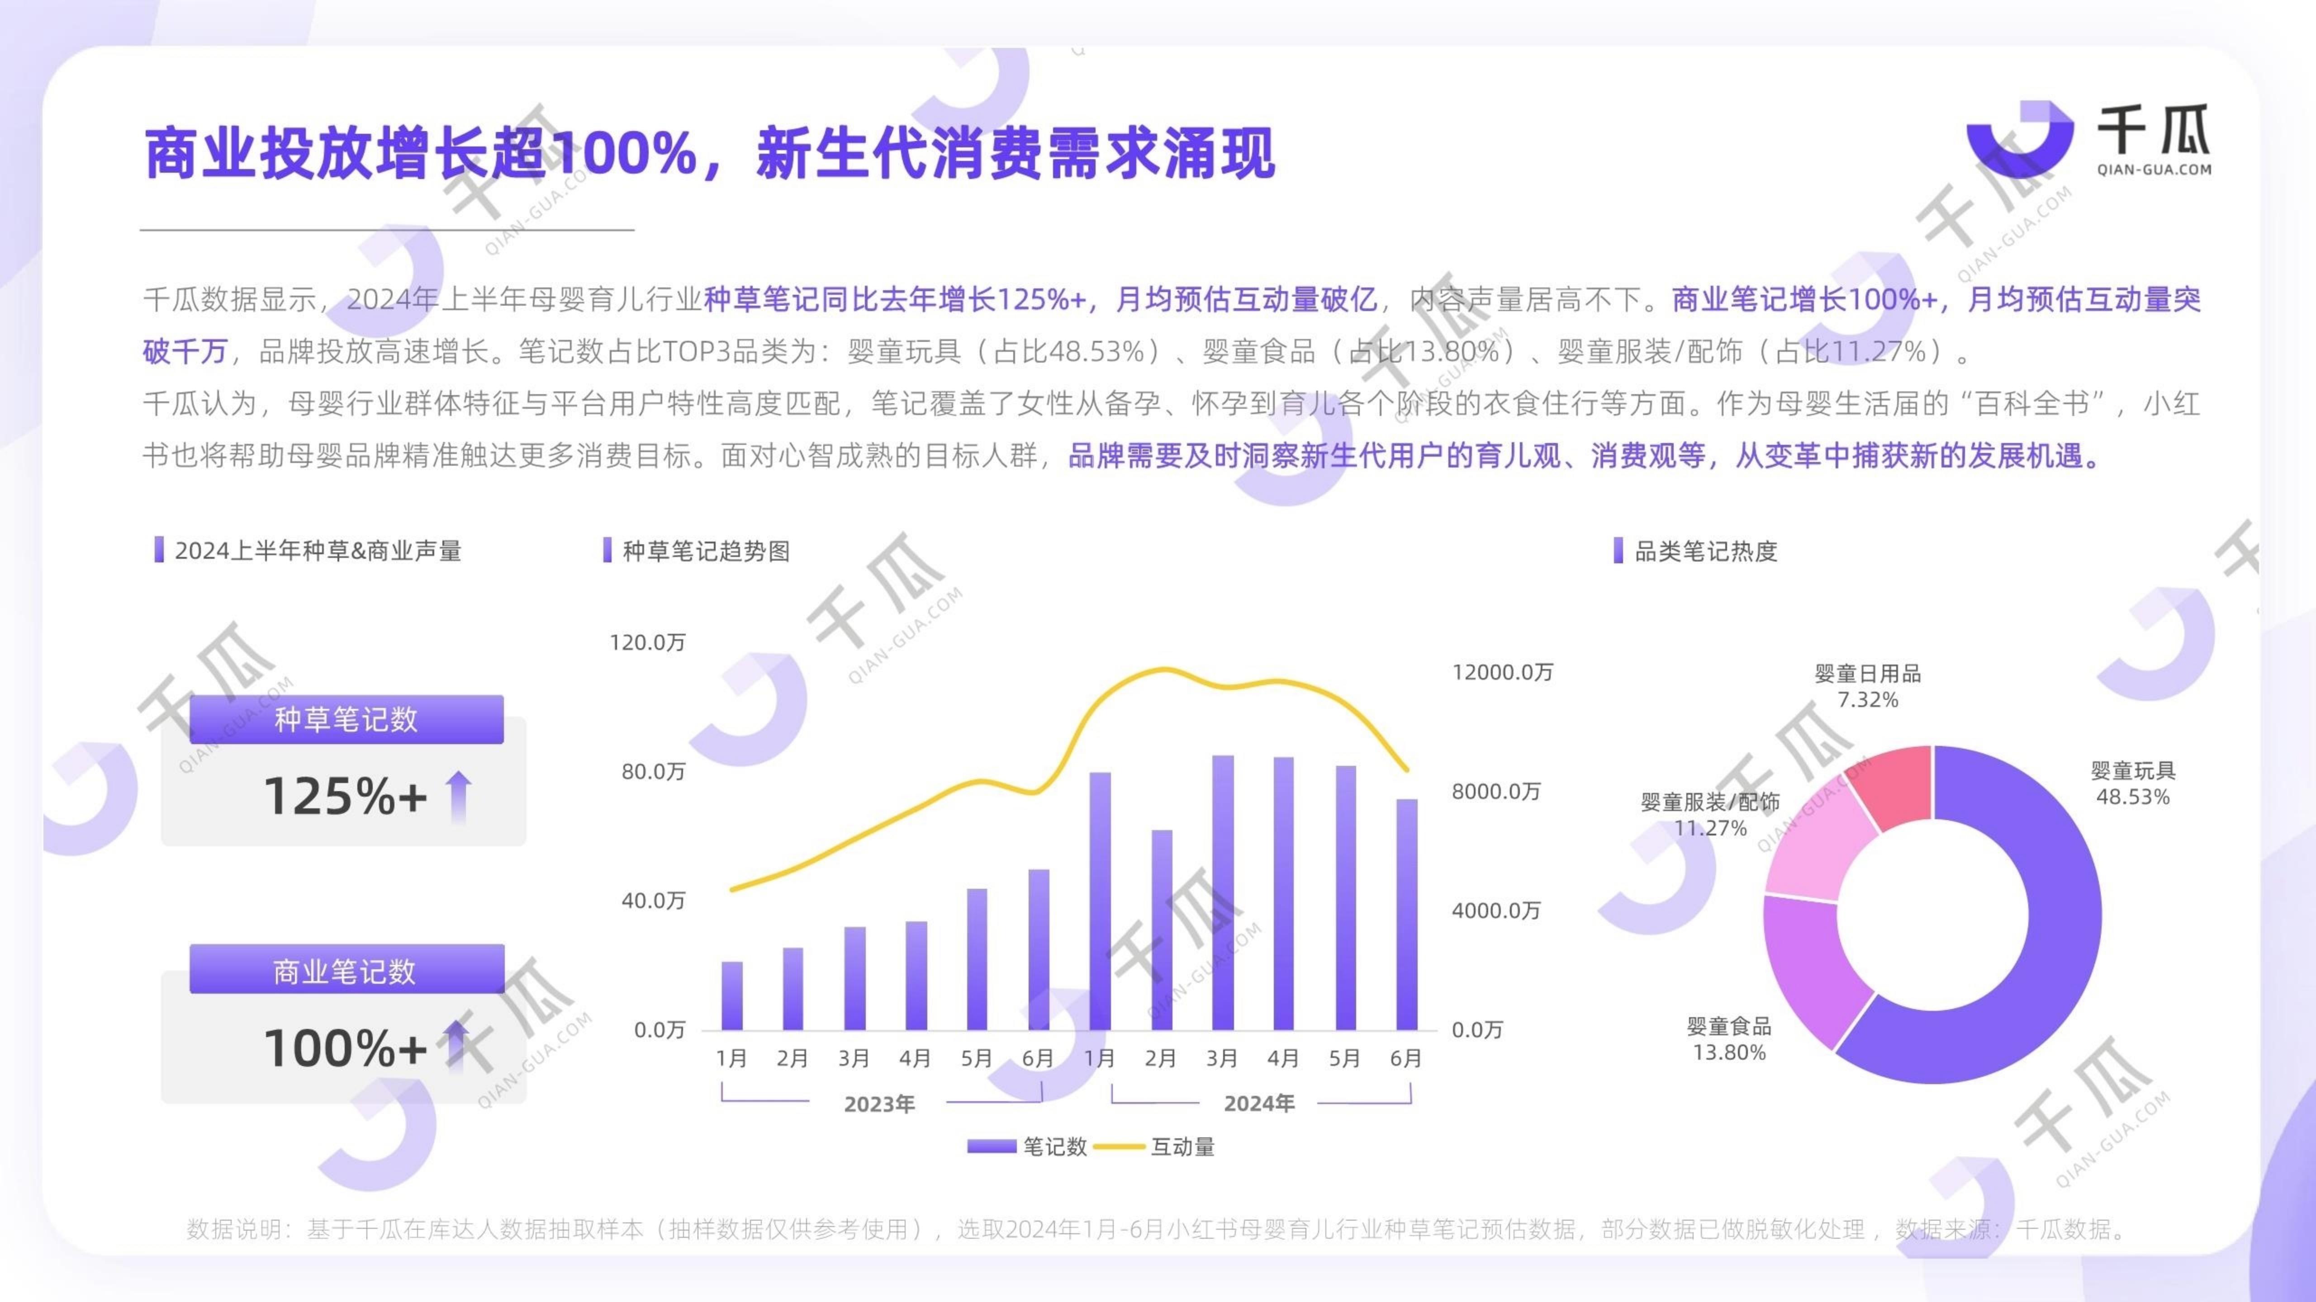Click the 13.80% label under 婴童食品
Screen dimensions: 2316x1302
click(1729, 1053)
